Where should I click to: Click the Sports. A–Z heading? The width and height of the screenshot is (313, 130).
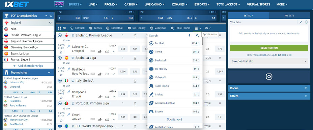click(175, 120)
